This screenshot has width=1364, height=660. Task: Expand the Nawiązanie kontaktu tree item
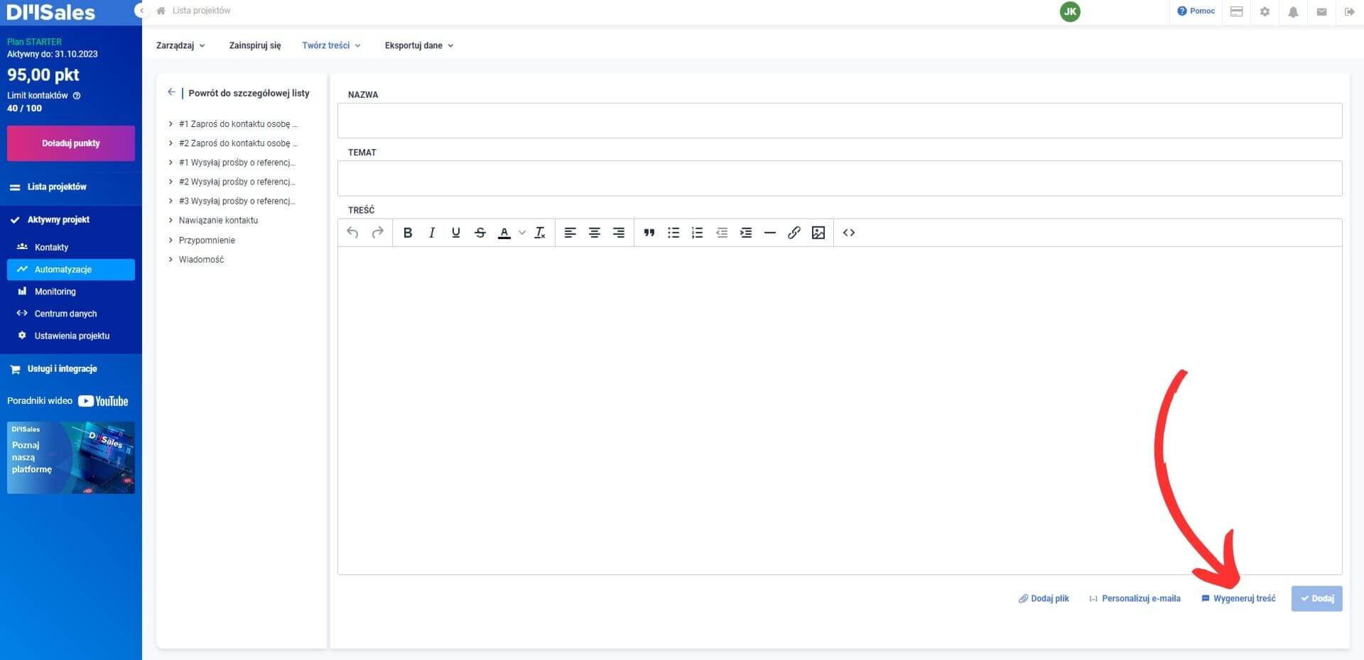click(218, 221)
